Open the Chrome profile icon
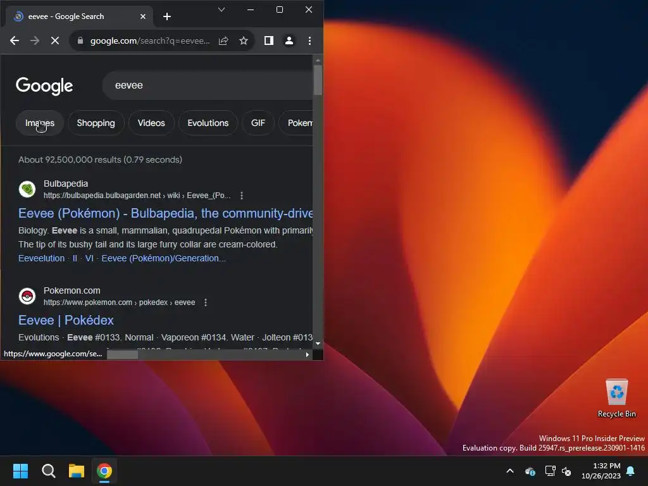Viewport: 648px width, 486px height. coord(289,40)
